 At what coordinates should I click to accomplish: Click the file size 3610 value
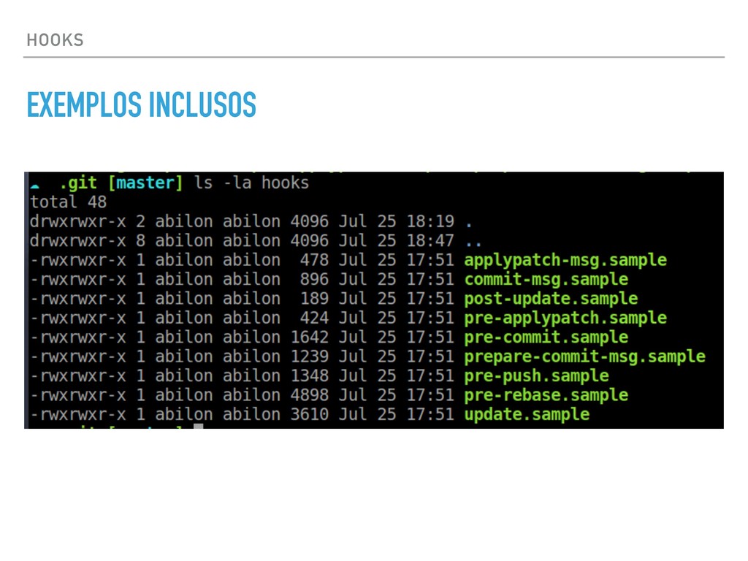(x=309, y=414)
